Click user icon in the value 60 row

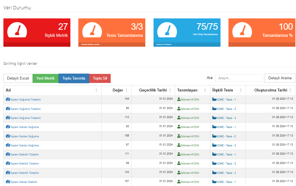(179, 109)
